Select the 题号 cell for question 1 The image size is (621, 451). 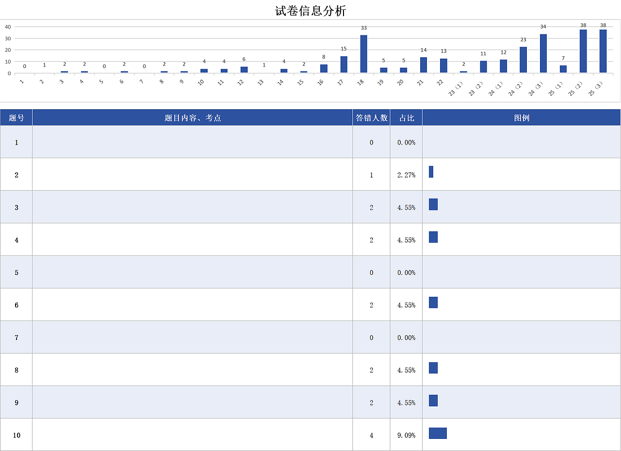[16, 142]
